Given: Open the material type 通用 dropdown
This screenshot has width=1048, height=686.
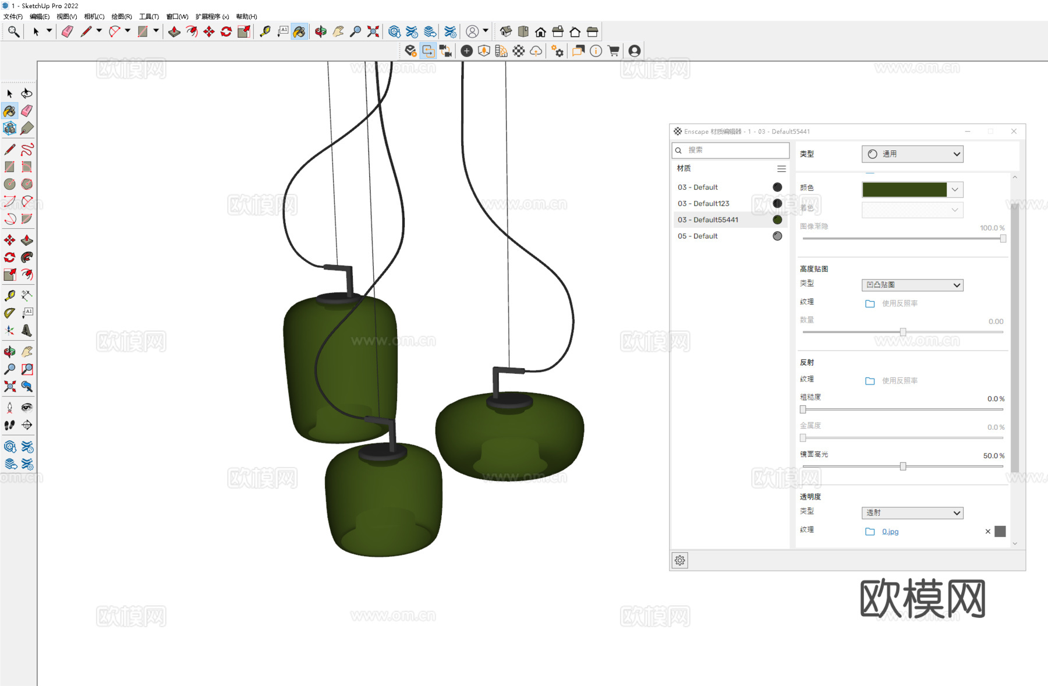Looking at the screenshot, I should [912, 154].
